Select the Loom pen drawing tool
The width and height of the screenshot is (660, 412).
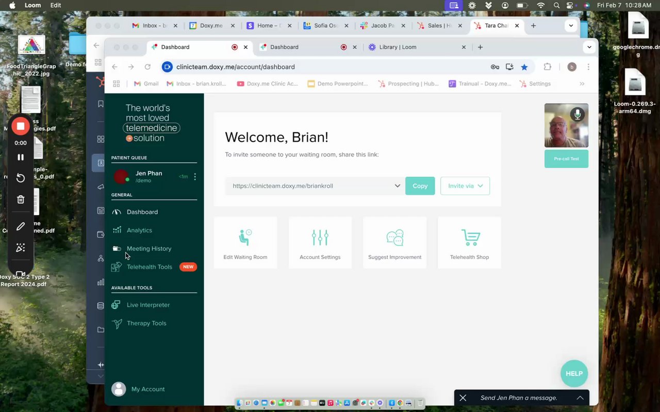click(x=21, y=227)
